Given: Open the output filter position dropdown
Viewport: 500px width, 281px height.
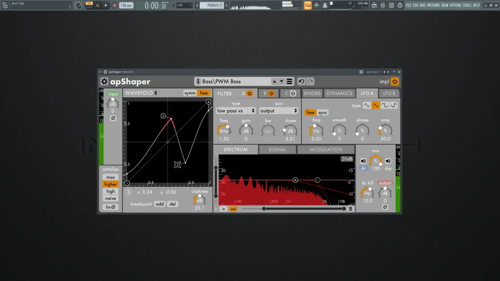Looking at the screenshot, I should [x=279, y=111].
